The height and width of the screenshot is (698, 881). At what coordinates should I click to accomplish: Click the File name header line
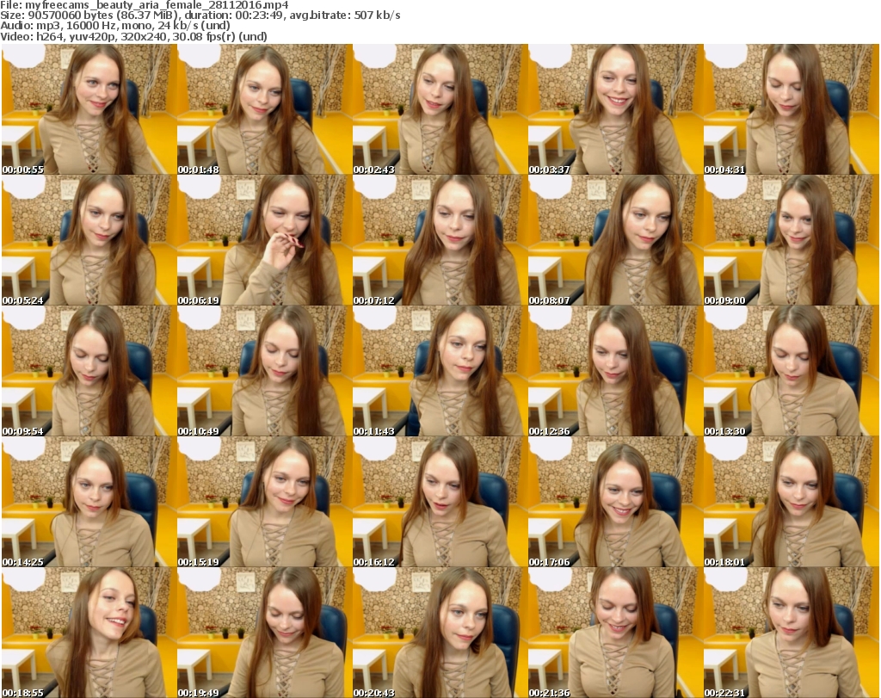(145, 5)
